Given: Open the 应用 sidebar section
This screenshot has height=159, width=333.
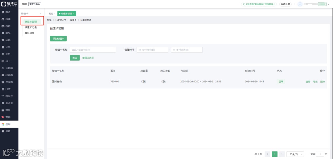Looking at the screenshot, I should pos(9,124).
